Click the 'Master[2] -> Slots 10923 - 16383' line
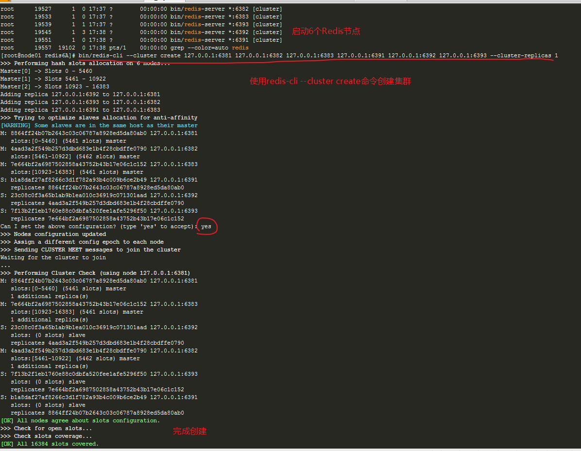The height and width of the screenshot is (451, 581). (55, 86)
